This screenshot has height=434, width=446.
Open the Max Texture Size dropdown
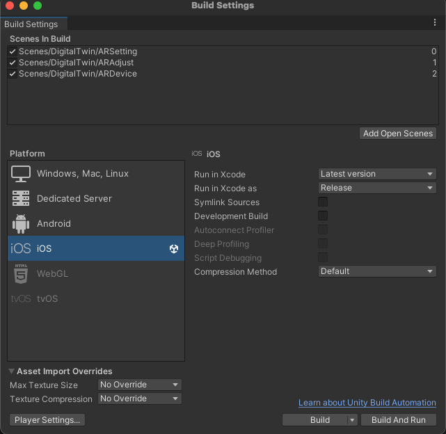click(140, 385)
